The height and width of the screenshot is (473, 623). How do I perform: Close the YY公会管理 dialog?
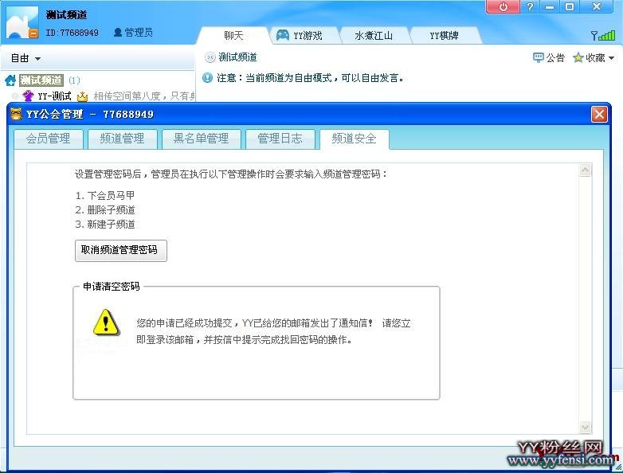coord(599,115)
